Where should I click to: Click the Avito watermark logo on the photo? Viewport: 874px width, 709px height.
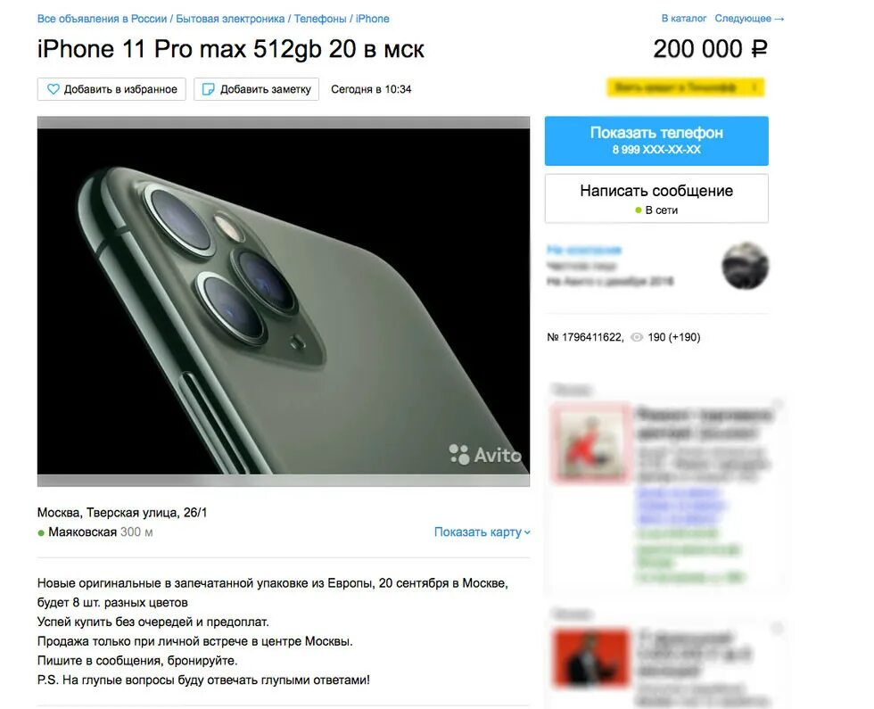485,454
